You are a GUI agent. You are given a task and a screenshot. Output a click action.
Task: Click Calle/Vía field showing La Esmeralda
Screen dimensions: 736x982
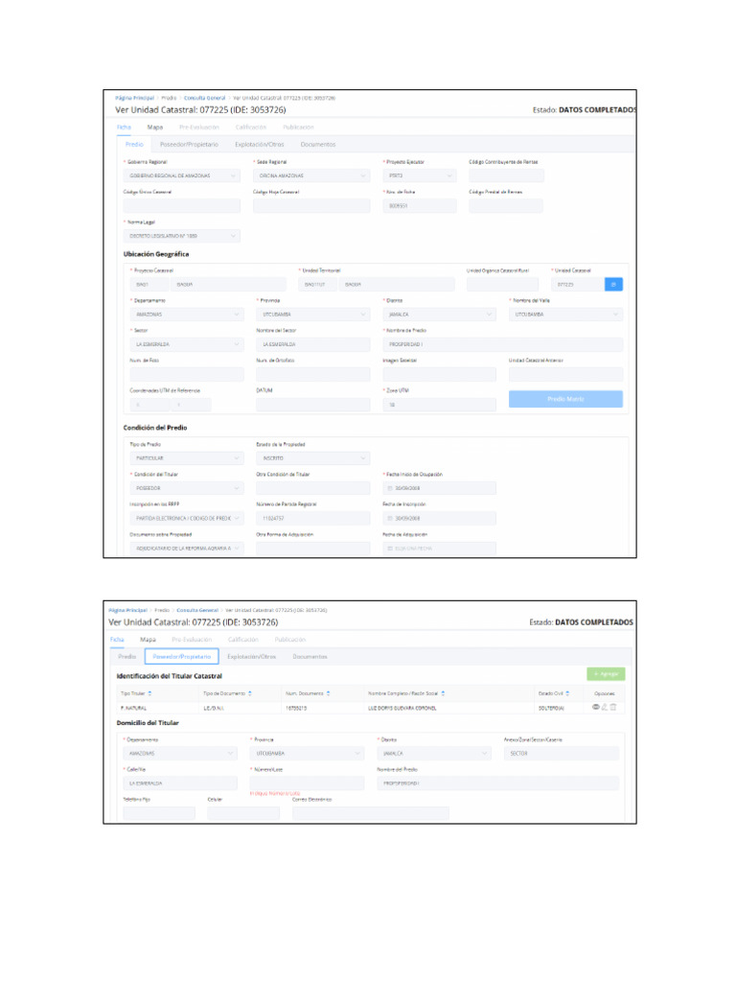180,783
